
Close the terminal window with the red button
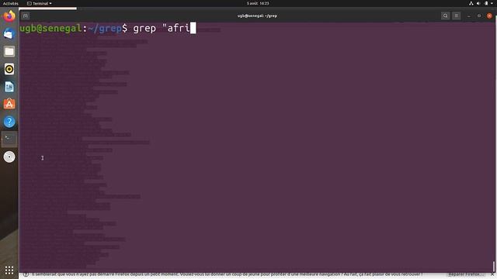[489, 15]
